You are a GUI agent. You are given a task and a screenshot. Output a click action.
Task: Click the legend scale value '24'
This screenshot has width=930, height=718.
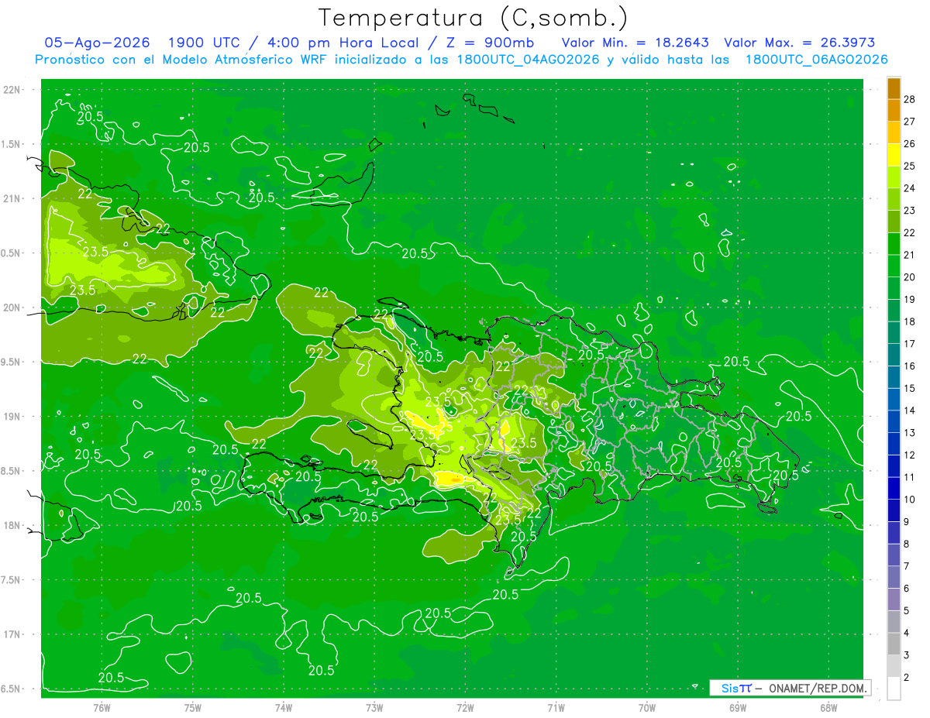pos(910,188)
